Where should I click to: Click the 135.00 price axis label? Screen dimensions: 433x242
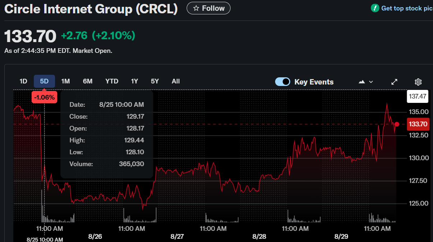(419, 111)
